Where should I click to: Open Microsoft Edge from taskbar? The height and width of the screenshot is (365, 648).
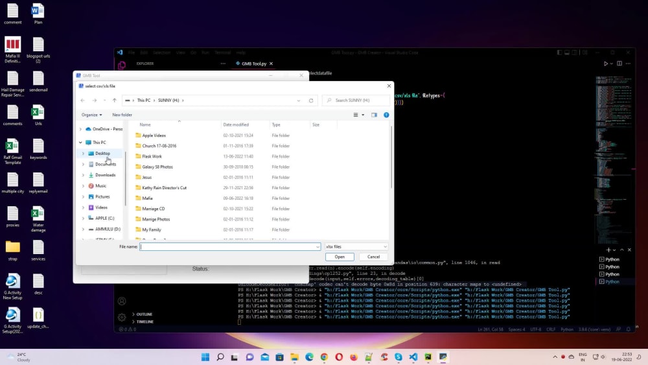[309, 357]
